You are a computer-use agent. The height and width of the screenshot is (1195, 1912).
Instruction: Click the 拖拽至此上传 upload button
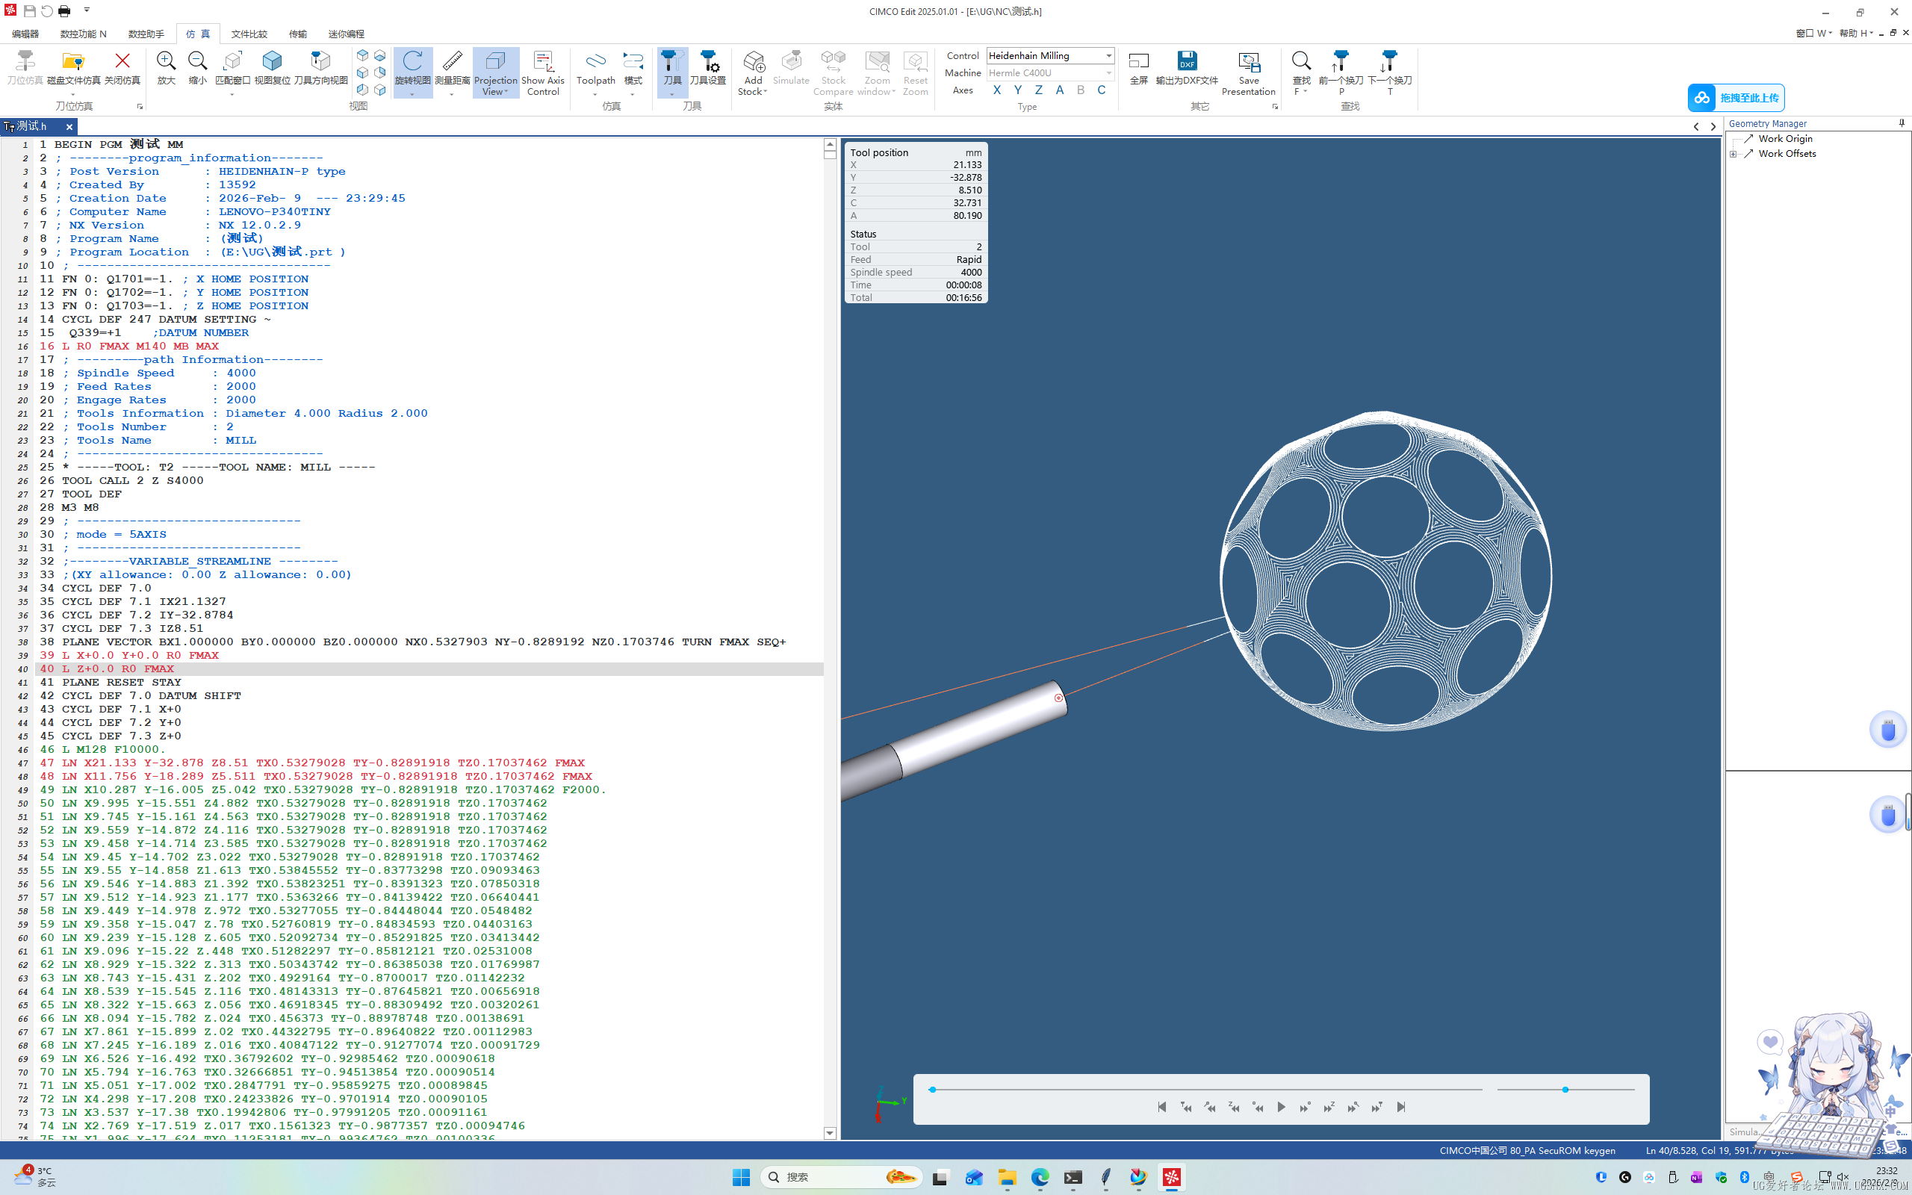coord(1736,97)
